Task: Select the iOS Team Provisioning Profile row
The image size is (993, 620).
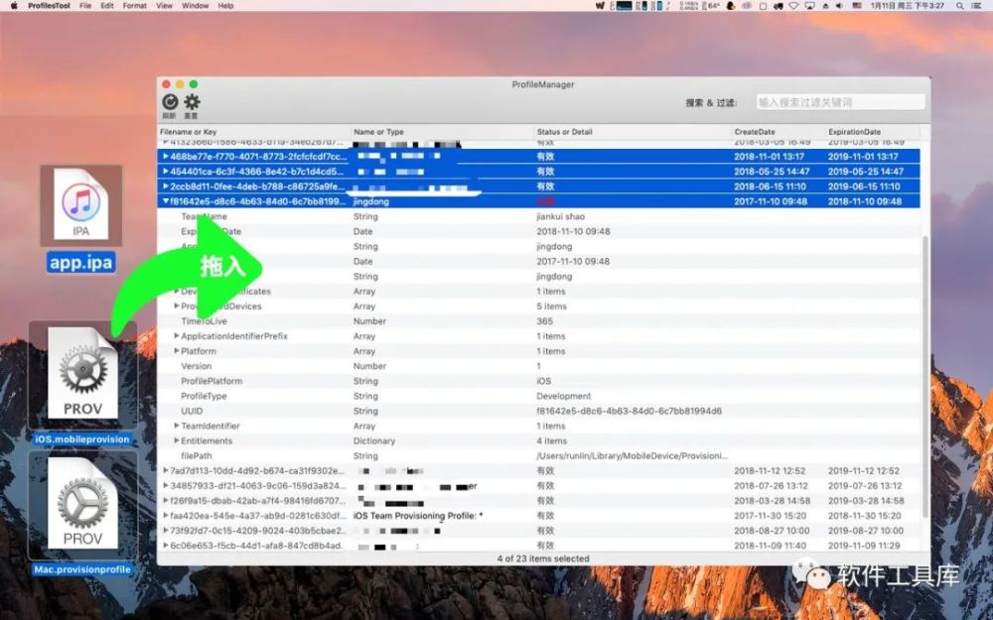Action: point(538,516)
